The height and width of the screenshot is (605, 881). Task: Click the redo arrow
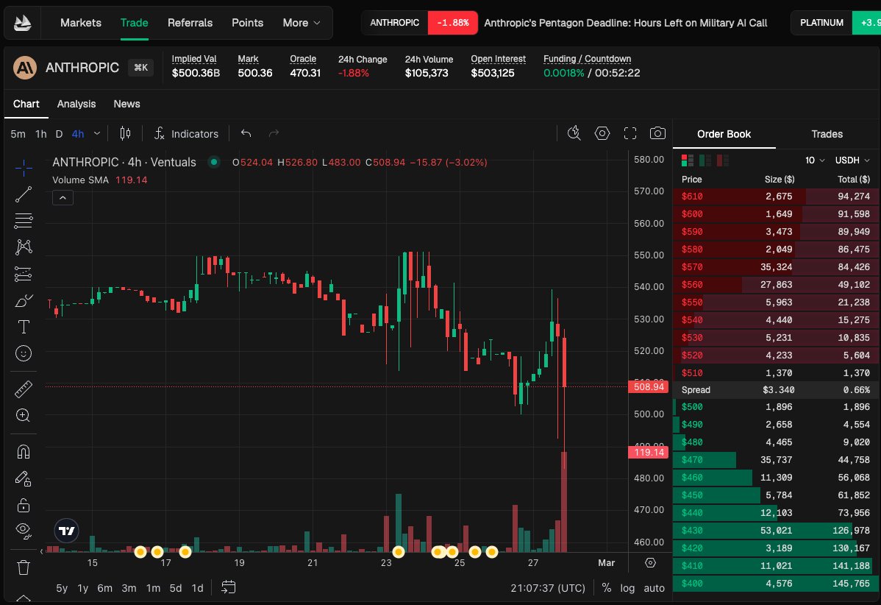point(274,133)
